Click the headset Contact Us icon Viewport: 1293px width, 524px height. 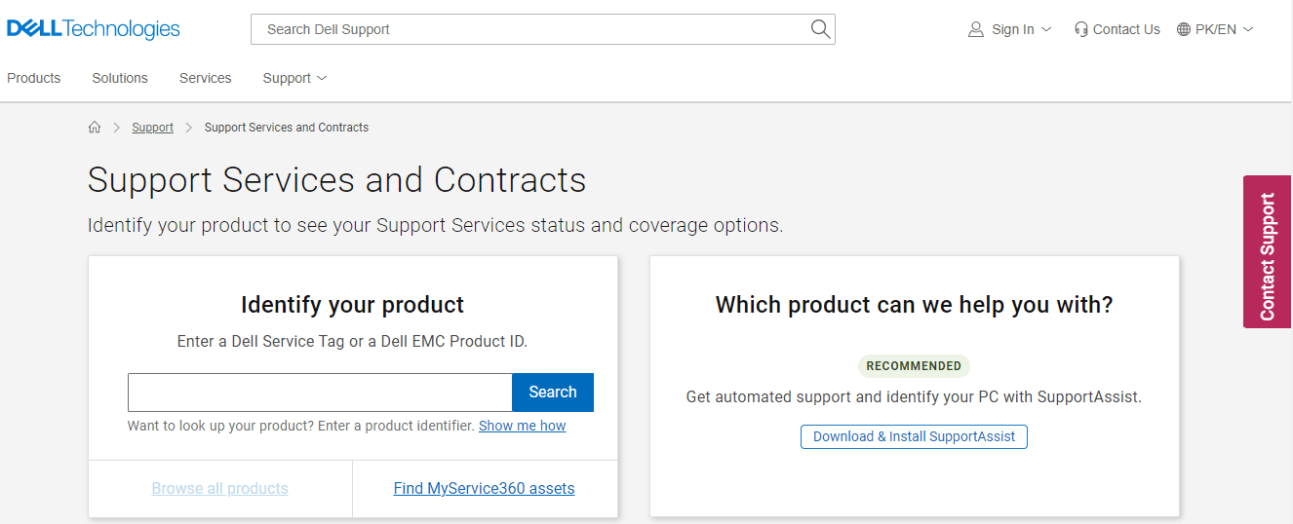tap(1080, 29)
